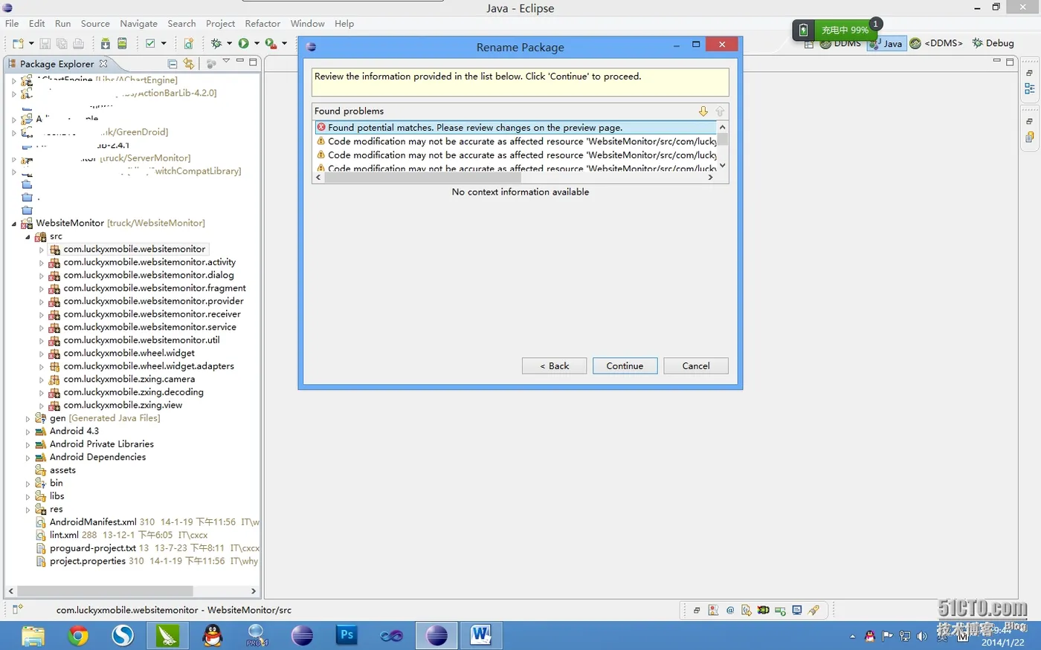Collapse the src folder node
Image resolution: width=1041 pixels, height=650 pixels.
pos(28,237)
